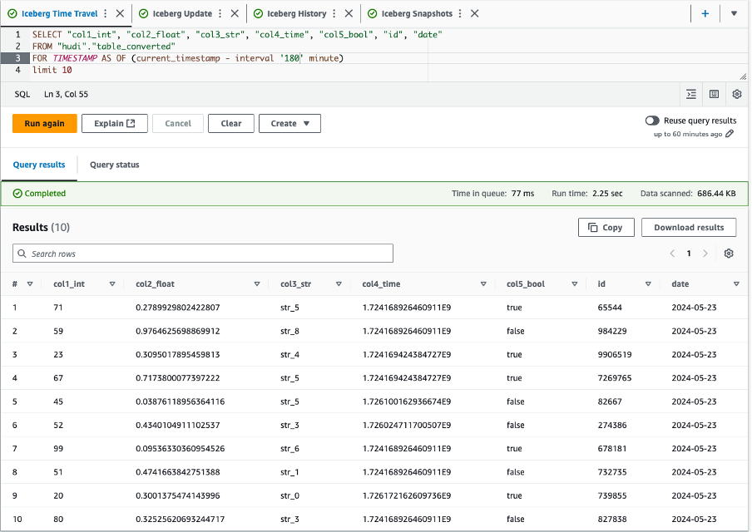
Task: Open the Query status tab
Action: pos(114,165)
